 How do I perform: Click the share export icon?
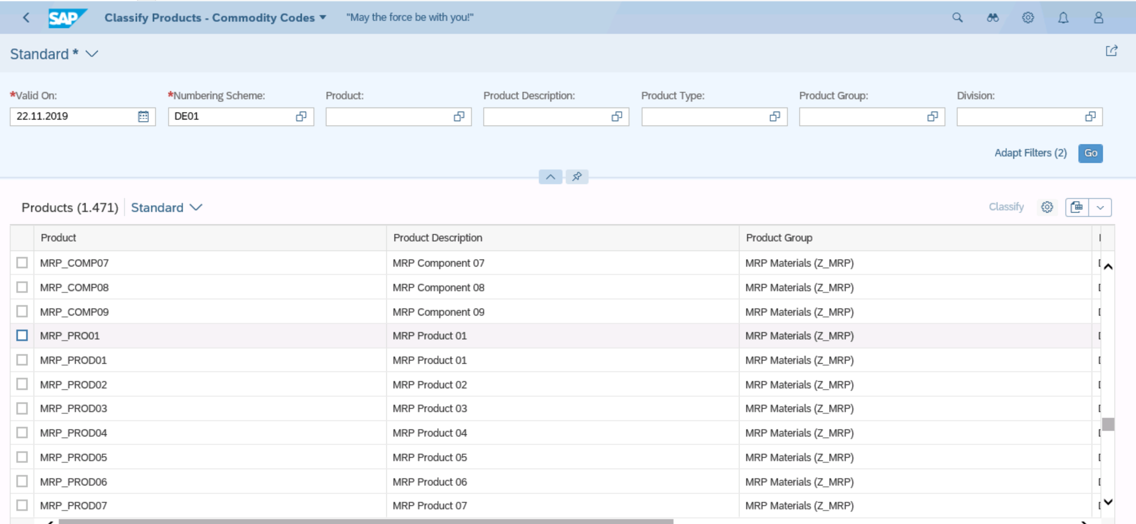pos(1111,51)
